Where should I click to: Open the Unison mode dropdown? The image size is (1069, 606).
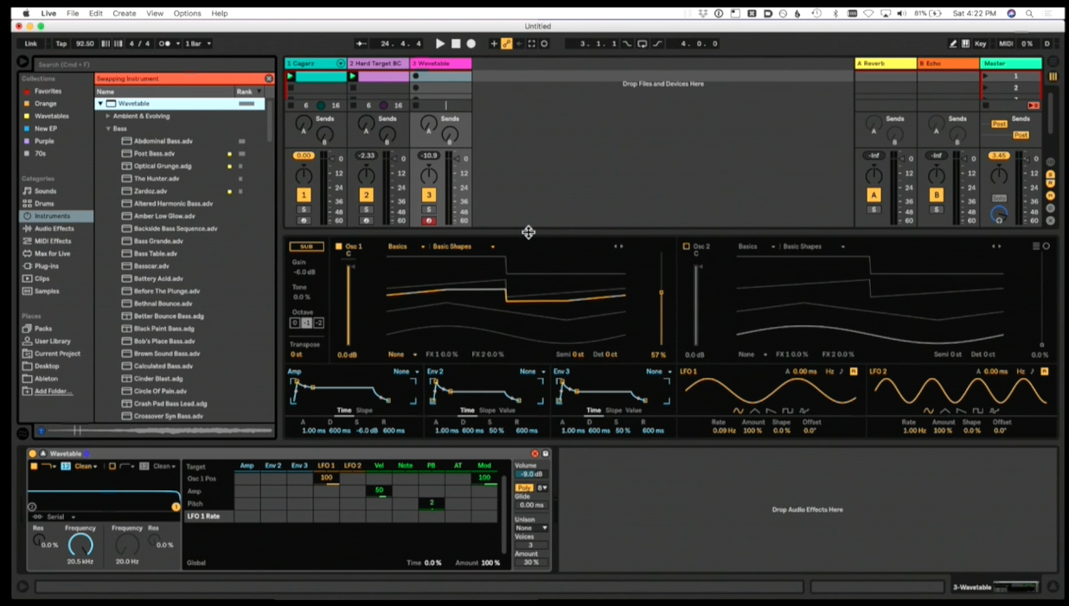530,528
